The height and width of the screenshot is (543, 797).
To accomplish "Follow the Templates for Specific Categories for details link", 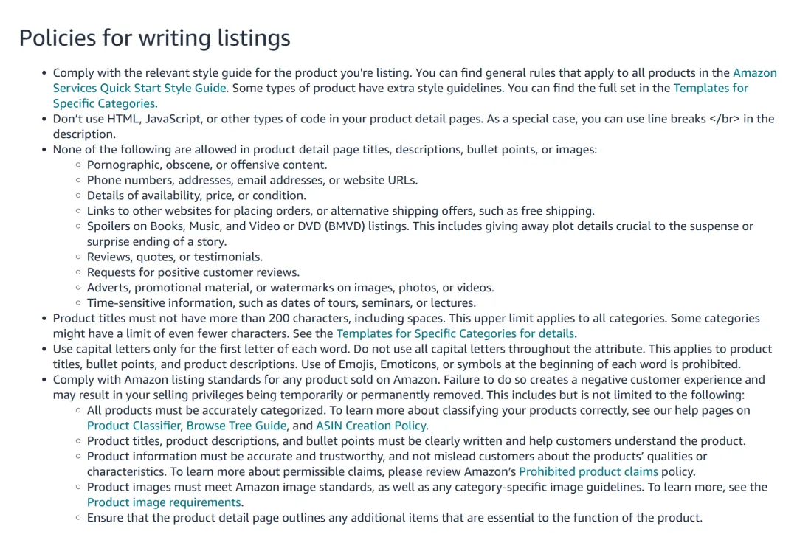I will (x=455, y=333).
